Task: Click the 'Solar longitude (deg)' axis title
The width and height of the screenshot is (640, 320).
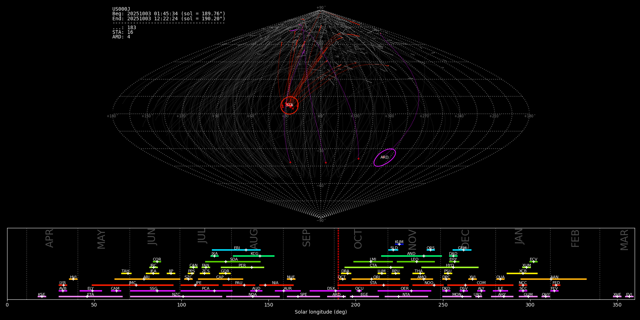Action: click(x=321, y=312)
